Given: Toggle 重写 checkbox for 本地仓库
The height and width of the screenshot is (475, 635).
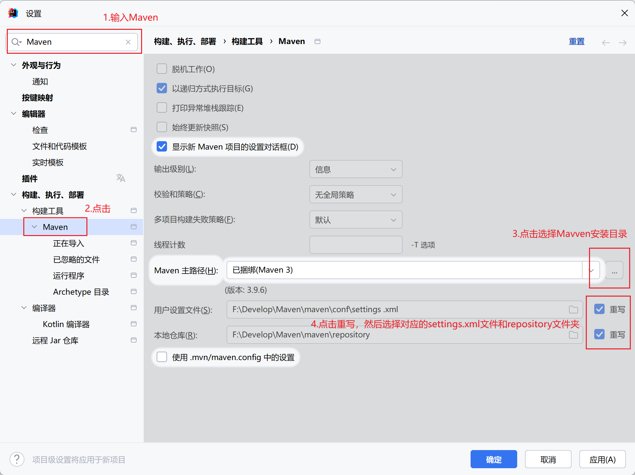Looking at the screenshot, I should (599, 334).
